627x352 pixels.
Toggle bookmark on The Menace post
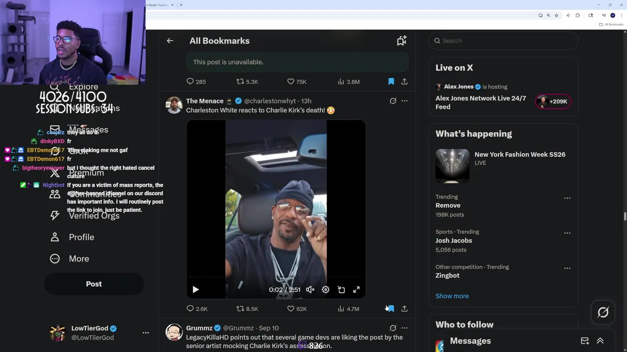click(391, 308)
